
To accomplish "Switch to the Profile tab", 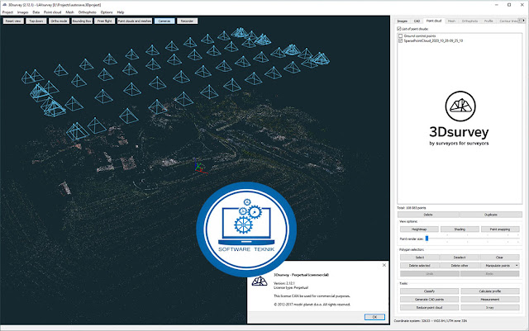I will click(488, 21).
